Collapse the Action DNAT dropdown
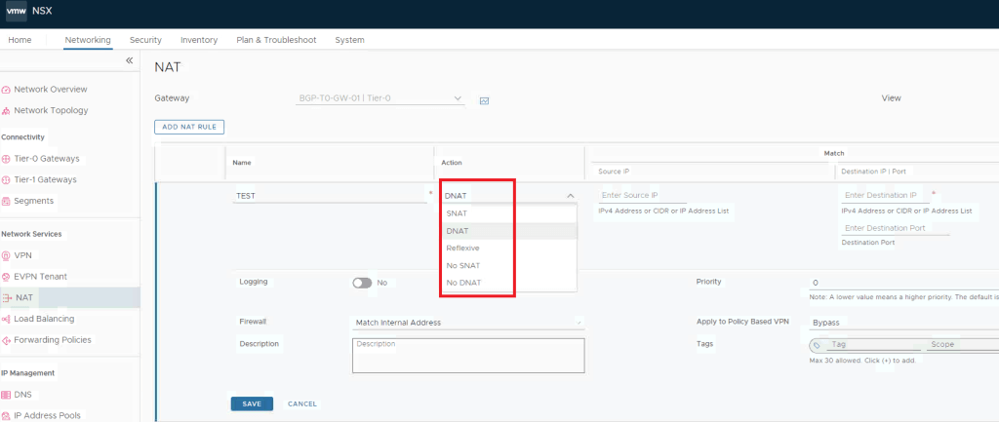 (x=570, y=196)
